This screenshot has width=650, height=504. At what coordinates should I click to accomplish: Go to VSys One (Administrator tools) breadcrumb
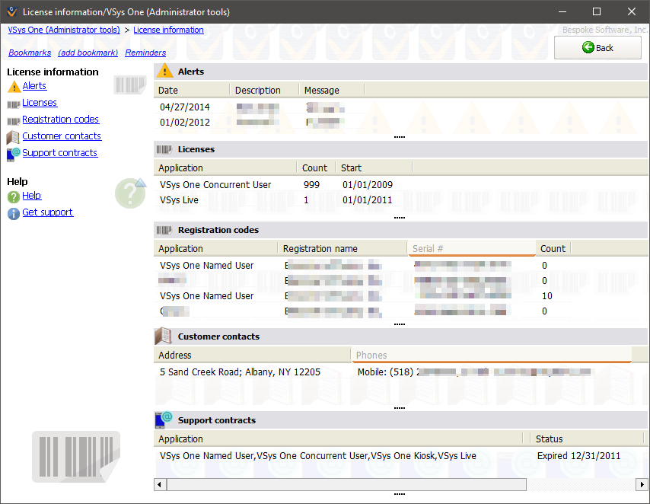pos(64,30)
